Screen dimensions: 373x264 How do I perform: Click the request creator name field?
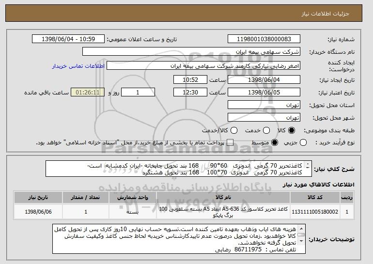coord(203,66)
